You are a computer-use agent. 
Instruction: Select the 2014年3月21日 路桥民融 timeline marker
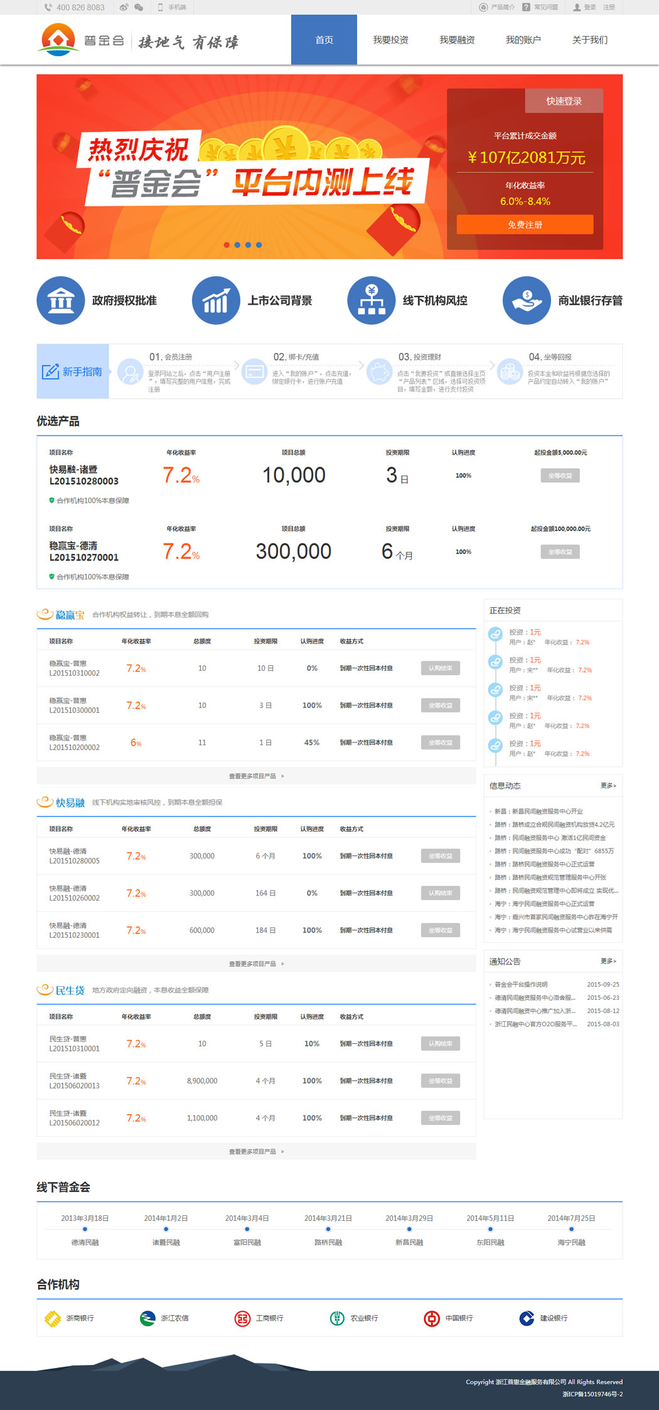(x=328, y=1229)
